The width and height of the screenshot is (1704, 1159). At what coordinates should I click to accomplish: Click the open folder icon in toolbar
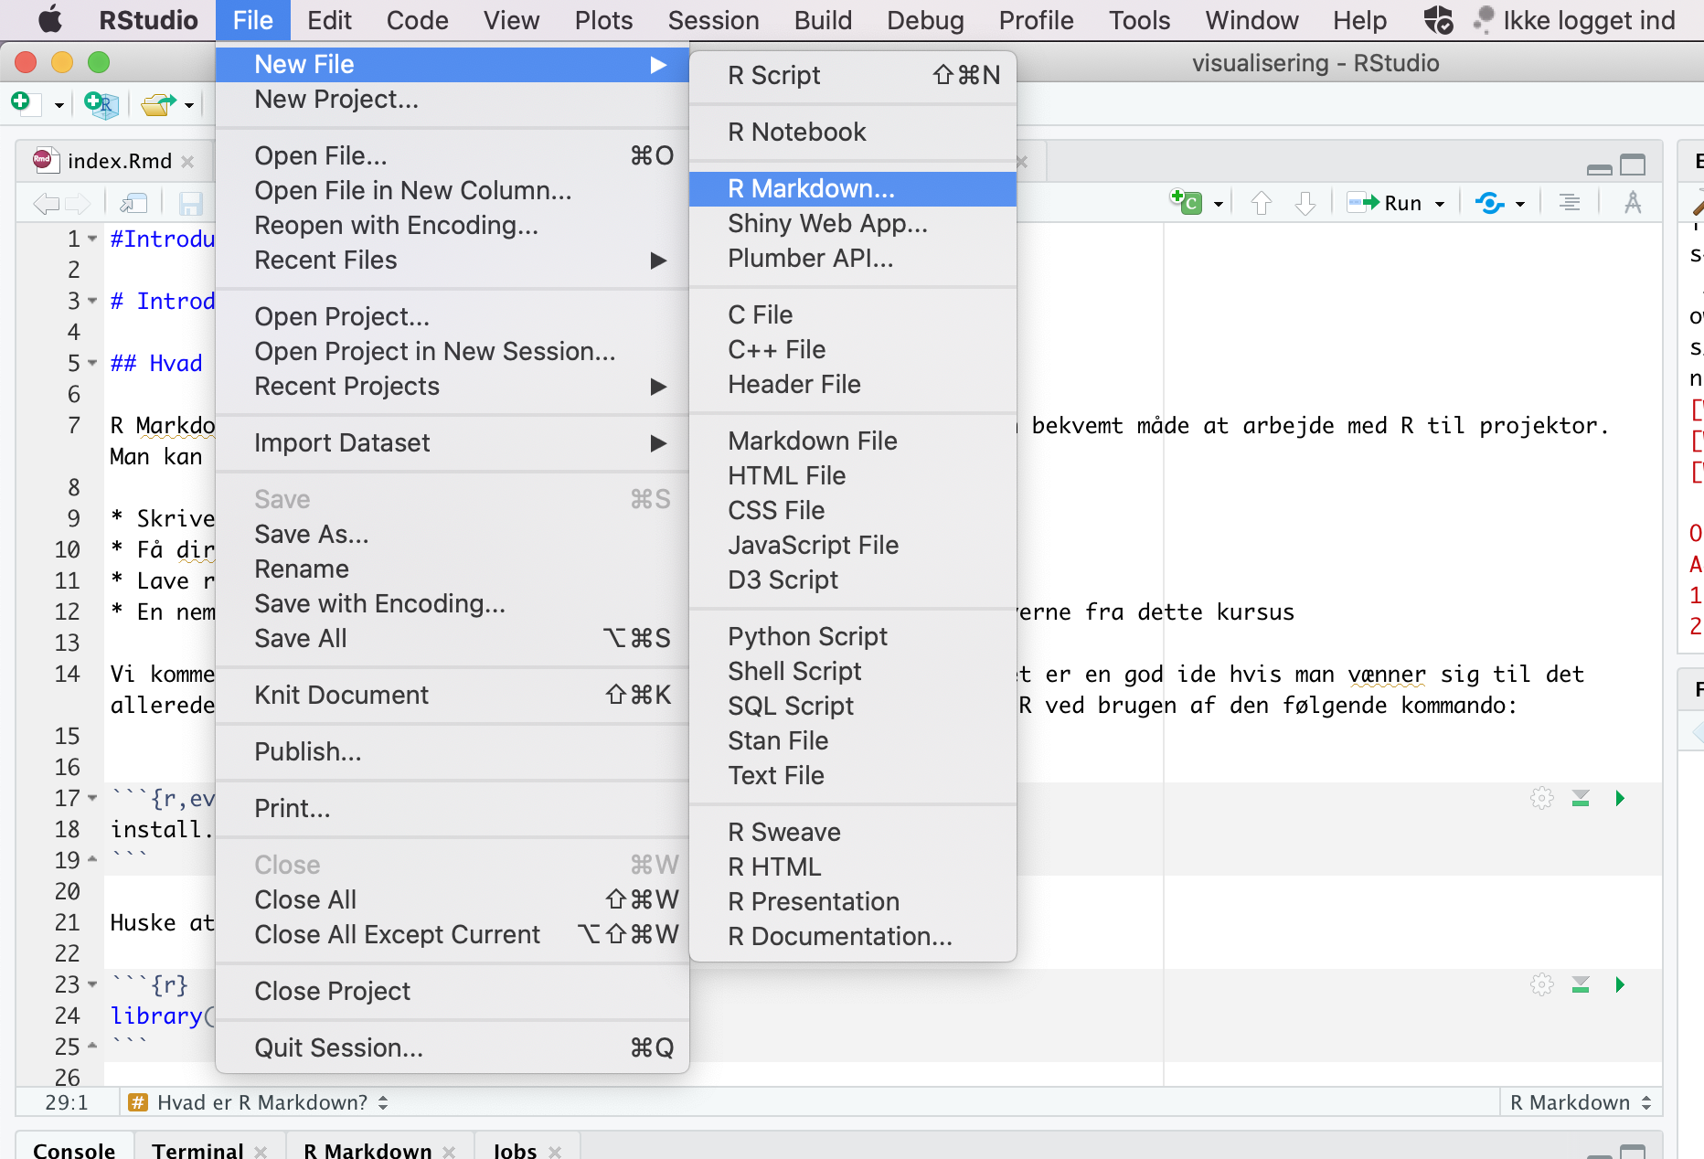pyautogui.click(x=159, y=105)
